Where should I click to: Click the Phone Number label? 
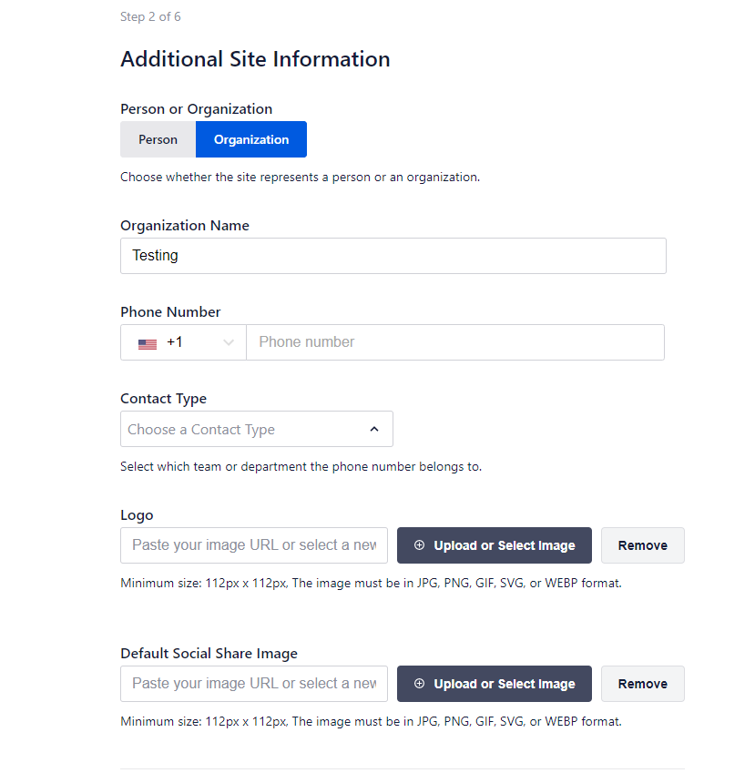pyautogui.click(x=170, y=312)
